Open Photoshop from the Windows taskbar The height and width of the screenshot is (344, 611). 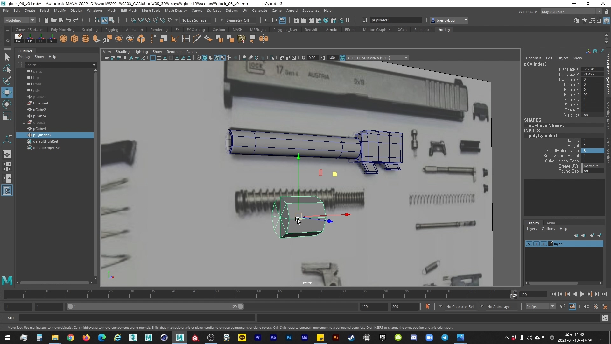(x=289, y=337)
